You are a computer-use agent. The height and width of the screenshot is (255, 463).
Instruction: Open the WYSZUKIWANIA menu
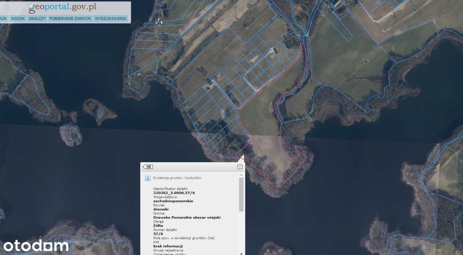click(111, 18)
